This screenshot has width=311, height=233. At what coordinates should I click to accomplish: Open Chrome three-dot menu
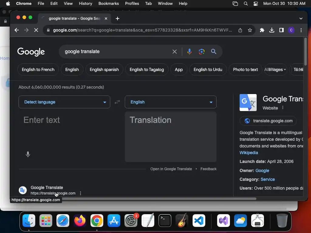(301, 30)
